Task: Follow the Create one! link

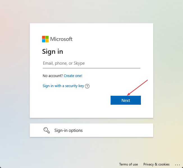Action: pyautogui.click(x=73, y=76)
